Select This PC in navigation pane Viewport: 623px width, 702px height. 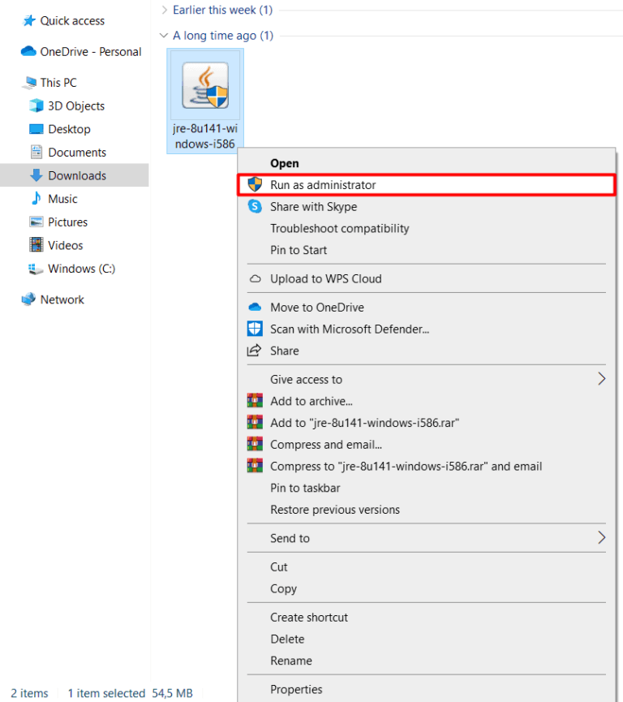58,83
